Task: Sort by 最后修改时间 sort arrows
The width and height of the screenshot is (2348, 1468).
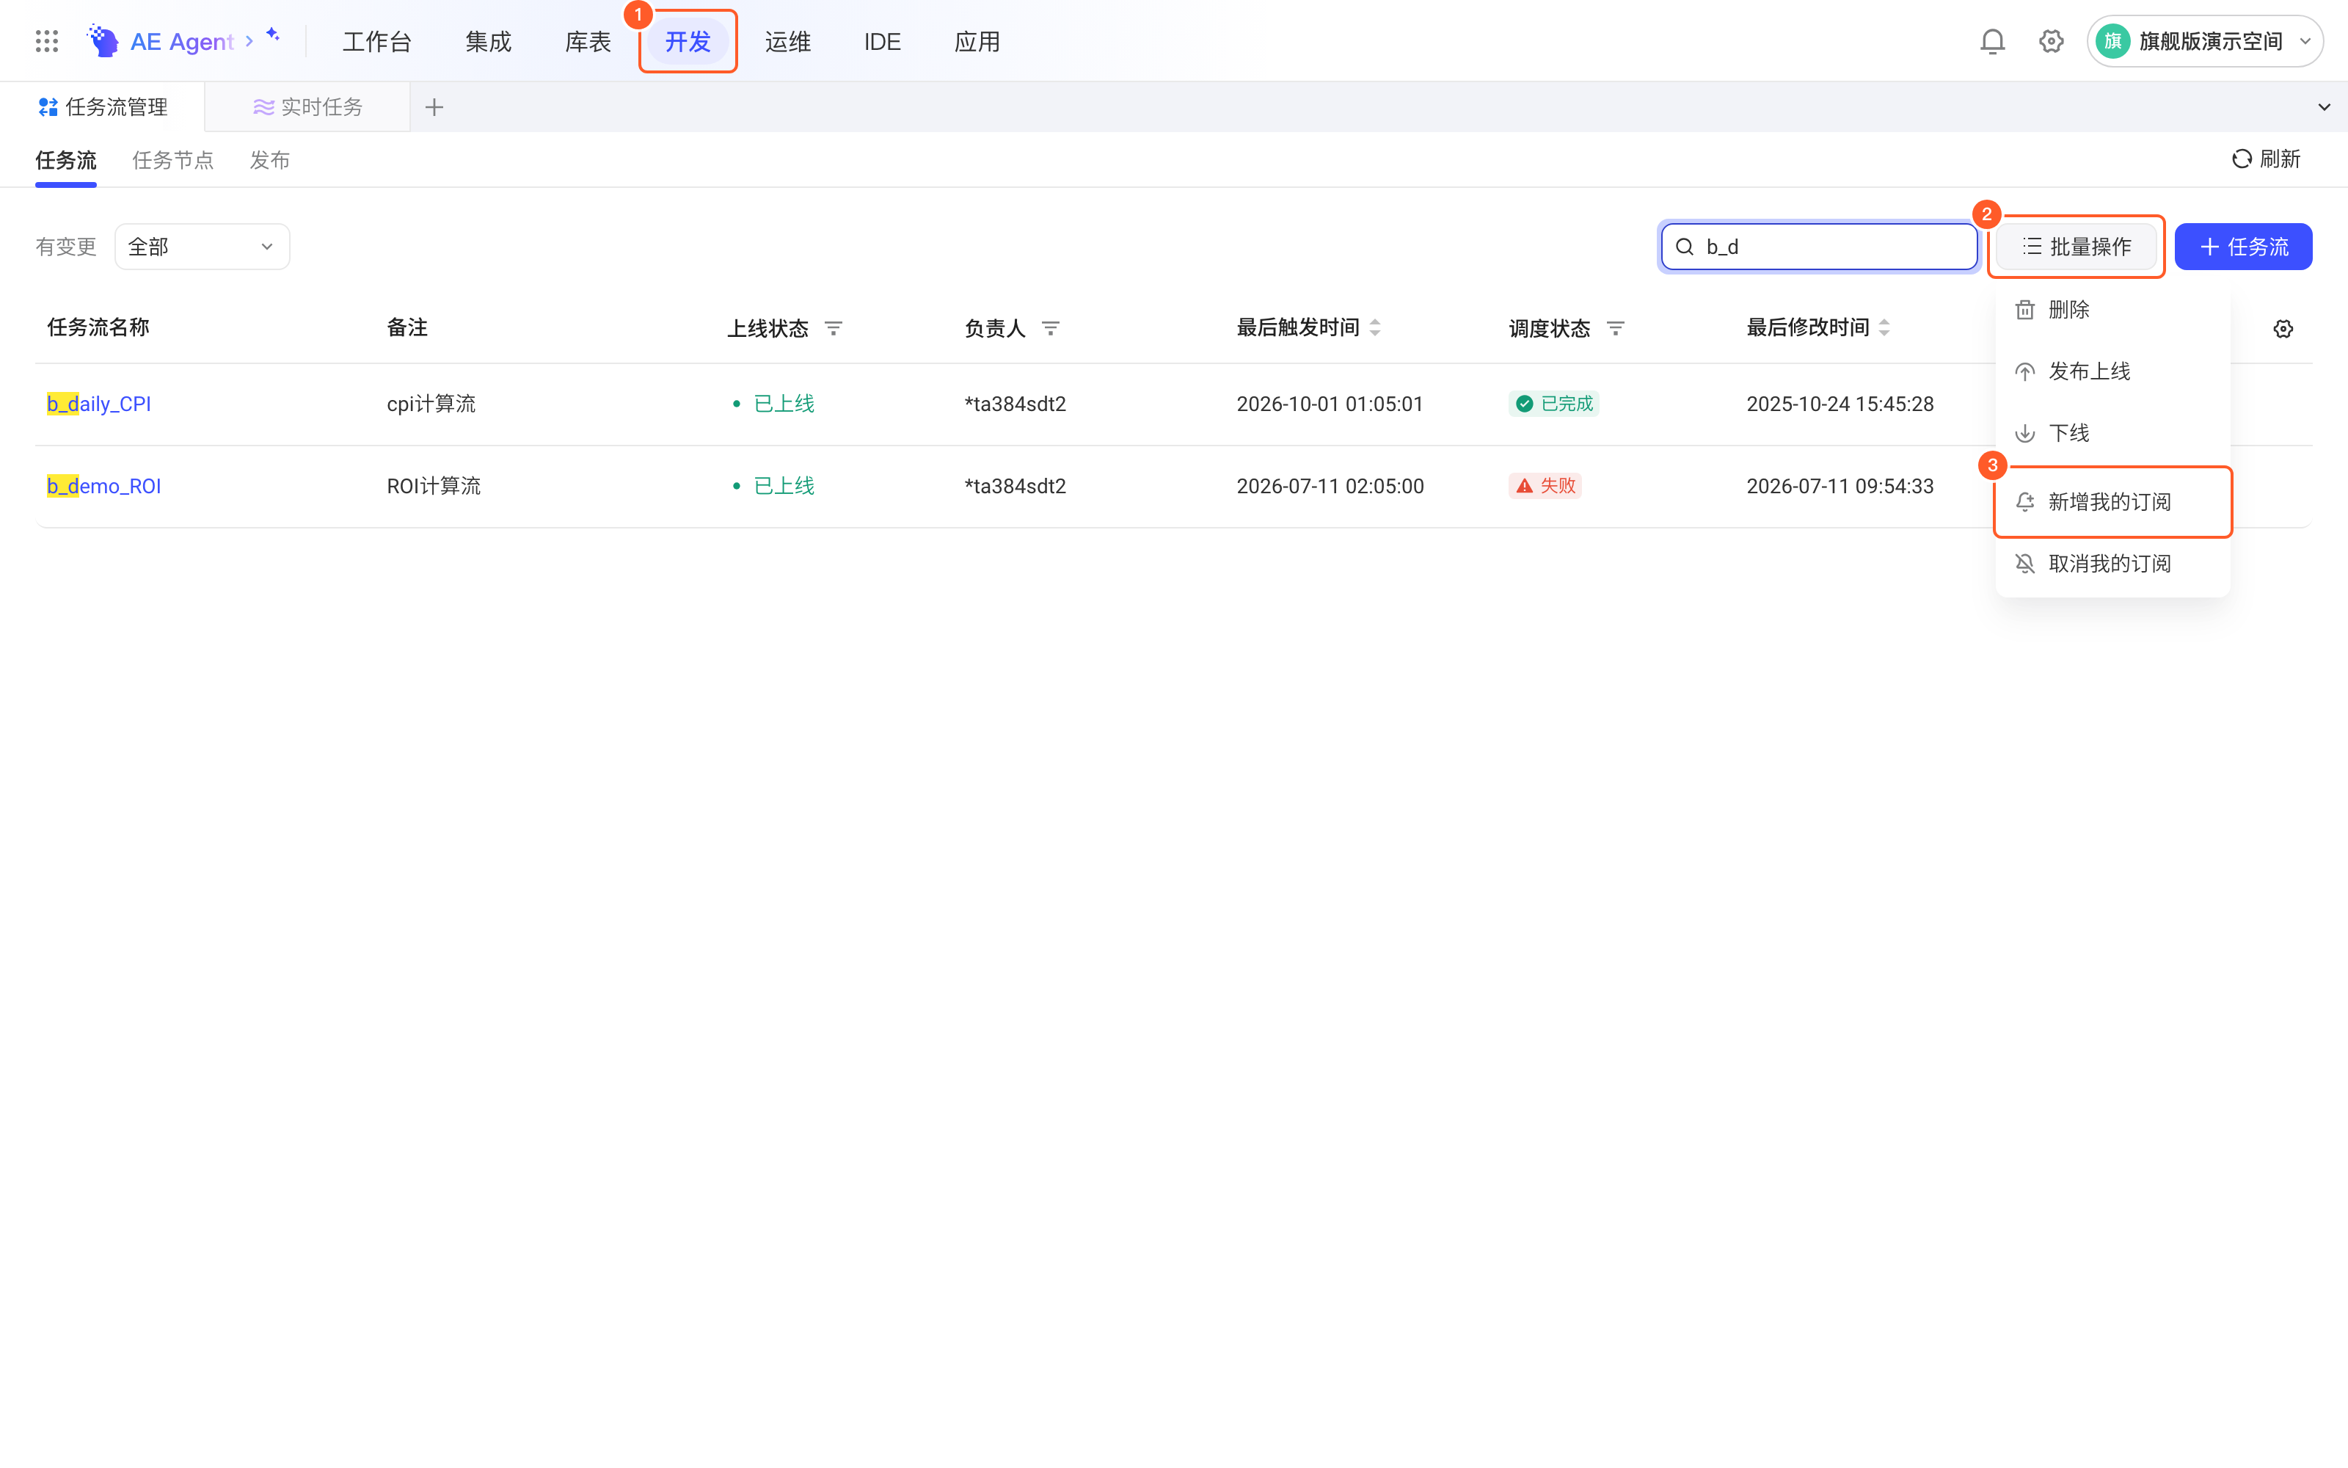Action: pyautogui.click(x=1884, y=328)
